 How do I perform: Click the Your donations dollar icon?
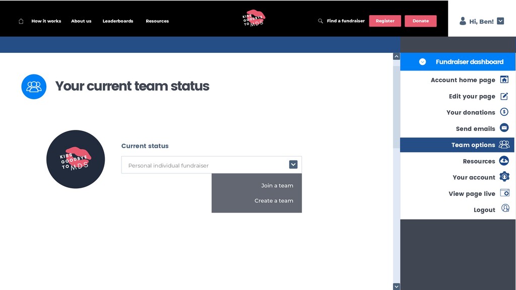504,112
